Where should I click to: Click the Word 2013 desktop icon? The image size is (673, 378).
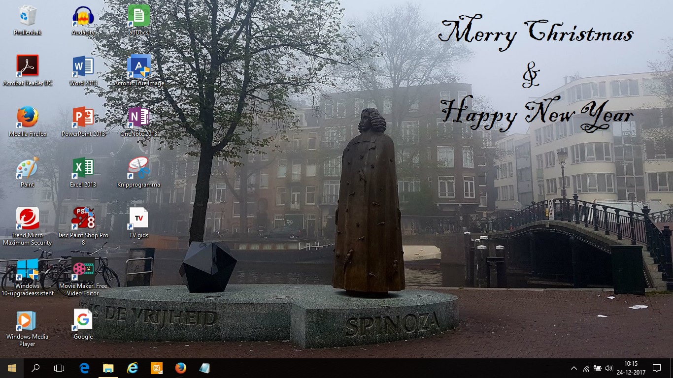click(83, 66)
